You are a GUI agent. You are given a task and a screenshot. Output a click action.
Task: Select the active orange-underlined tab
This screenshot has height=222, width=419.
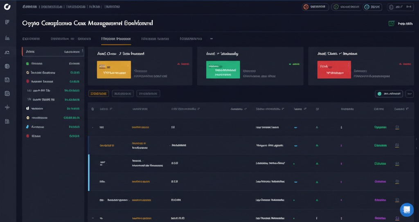pyautogui.click(x=116, y=39)
